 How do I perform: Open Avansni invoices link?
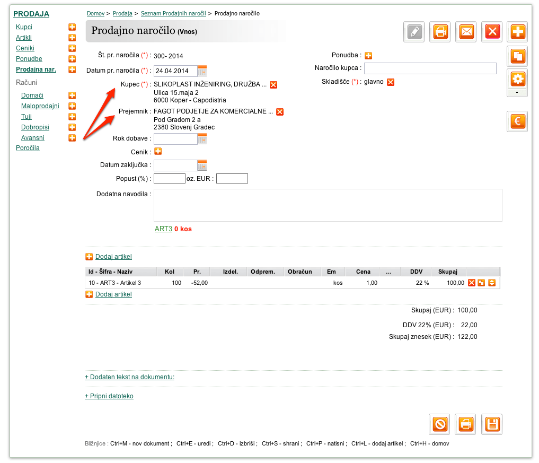pos(33,138)
